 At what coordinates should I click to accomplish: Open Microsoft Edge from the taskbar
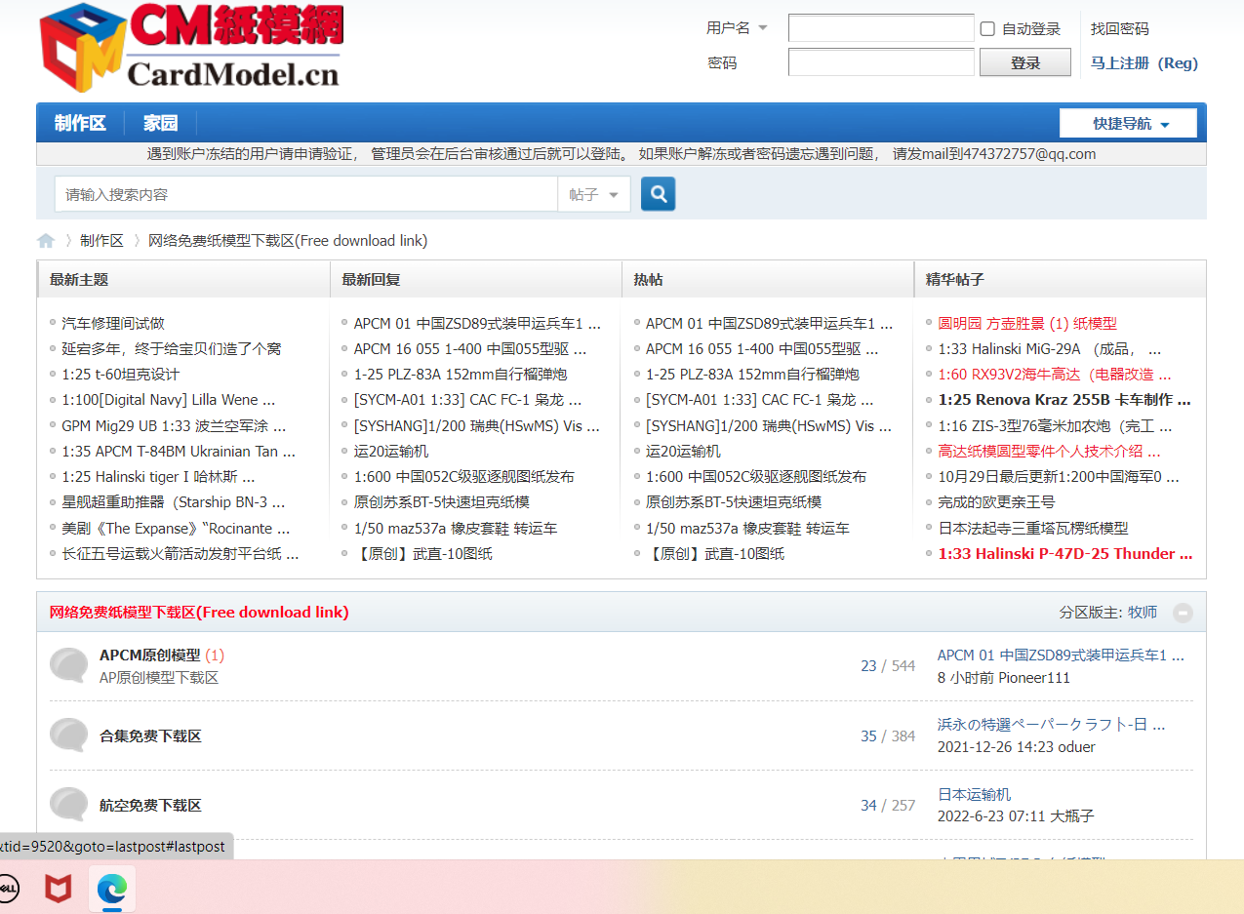(112, 888)
